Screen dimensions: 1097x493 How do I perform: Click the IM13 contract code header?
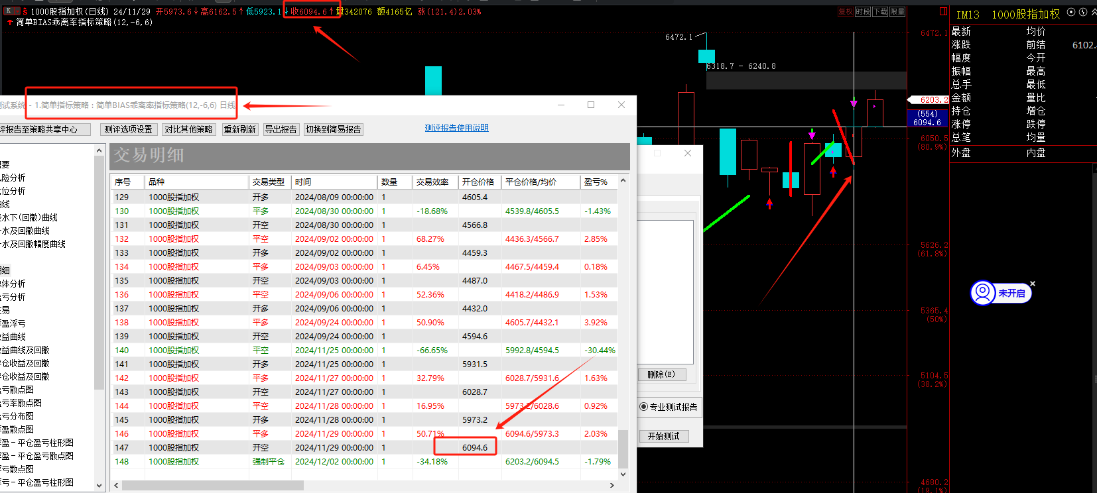pyautogui.click(x=968, y=15)
